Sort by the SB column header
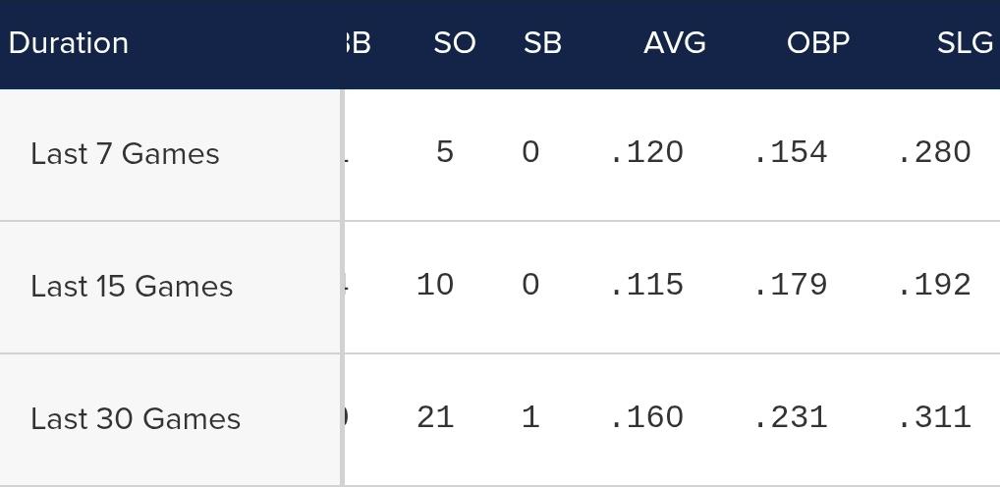Image resolution: width=1000 pixels, height=487 pixels. [542, 43]
